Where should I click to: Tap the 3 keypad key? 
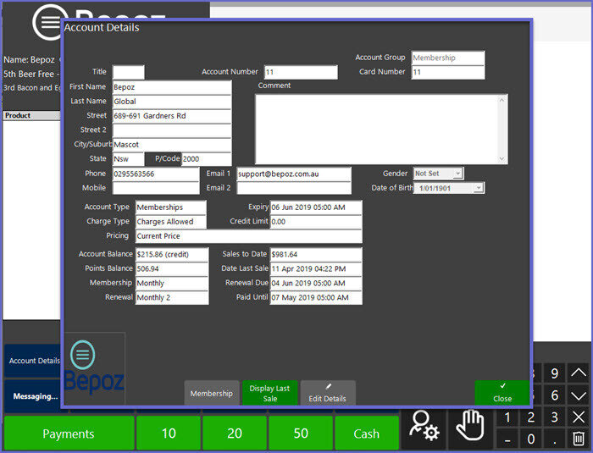554,417
